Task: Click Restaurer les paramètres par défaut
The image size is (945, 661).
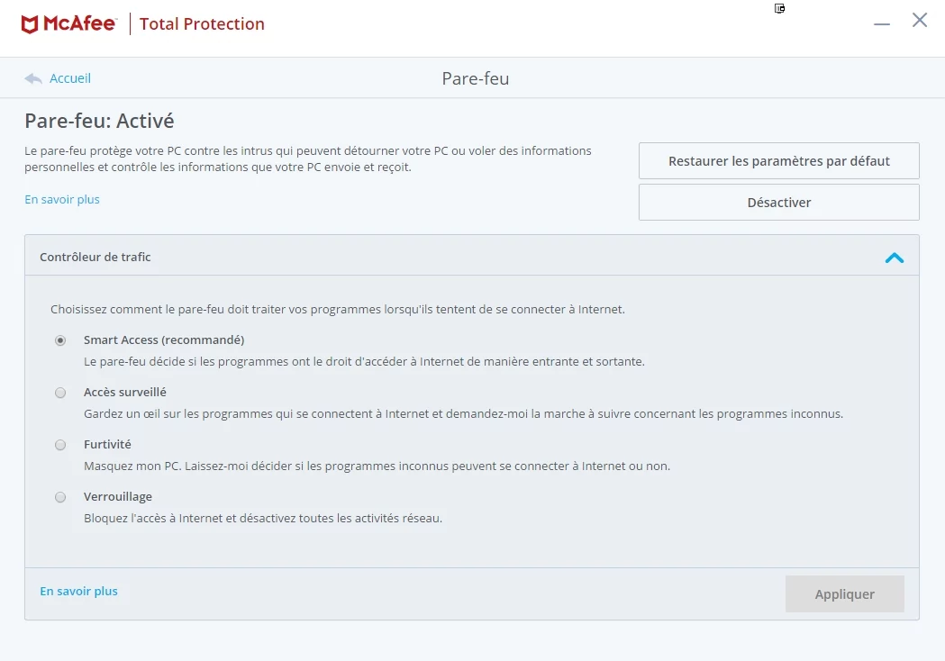Action: [778, 161]
